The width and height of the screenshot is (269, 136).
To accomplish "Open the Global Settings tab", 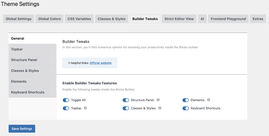I will [x=19, y=19].
